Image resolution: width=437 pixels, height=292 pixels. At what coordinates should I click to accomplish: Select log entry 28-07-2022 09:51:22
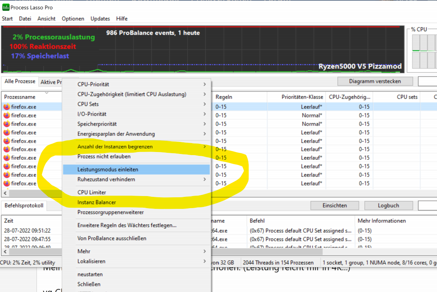click(x=27, y=231)
